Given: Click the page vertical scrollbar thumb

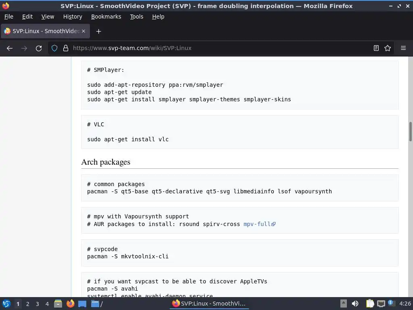Looking at the screenshot, I should point(410,132).
